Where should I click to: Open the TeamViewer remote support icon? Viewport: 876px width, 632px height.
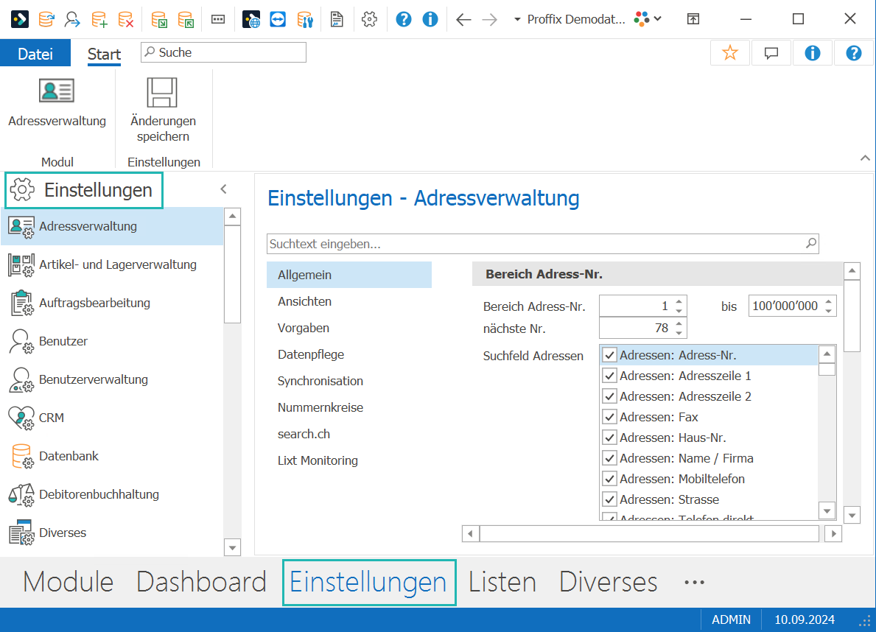pos(278,20)
